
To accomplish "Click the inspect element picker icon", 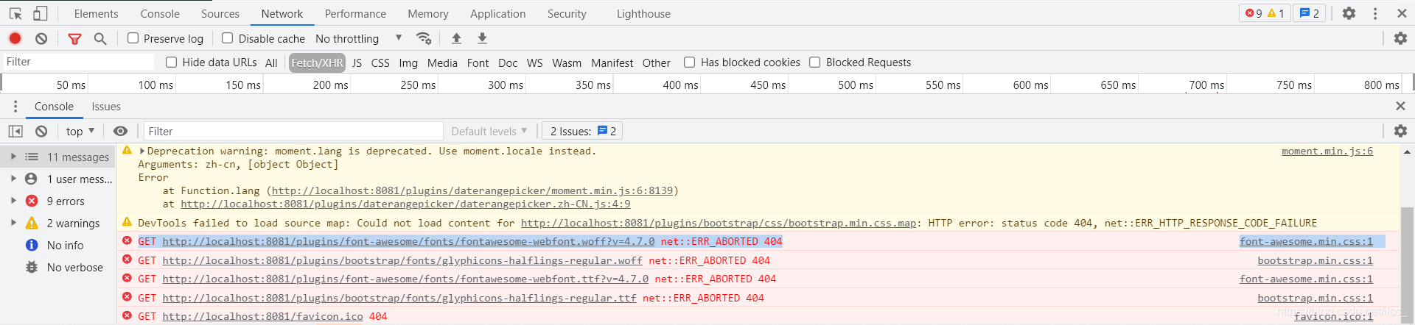I will point(15,13).
